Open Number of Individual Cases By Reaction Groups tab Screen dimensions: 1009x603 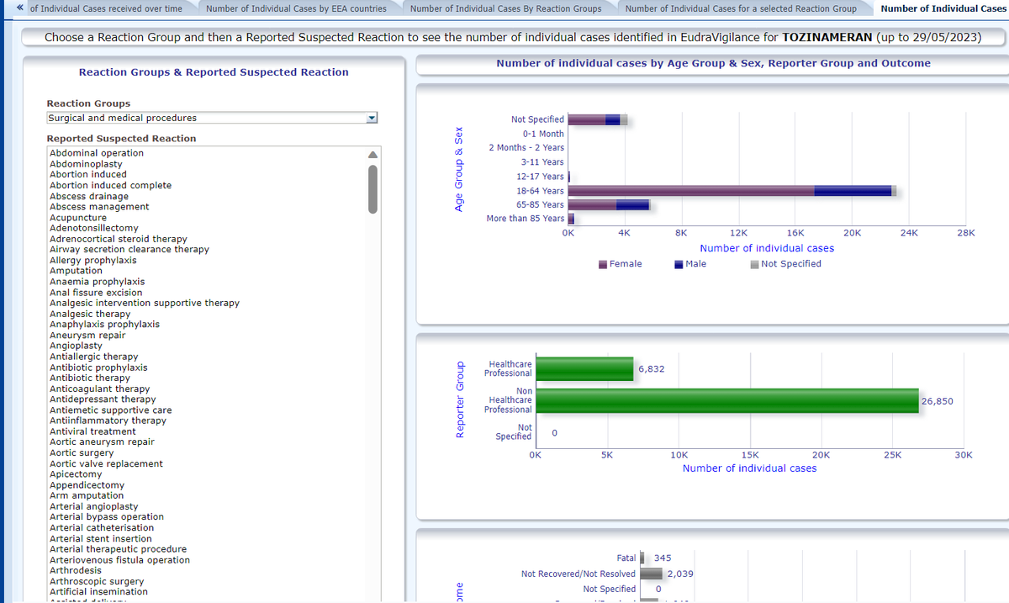[x=505, y=8]
